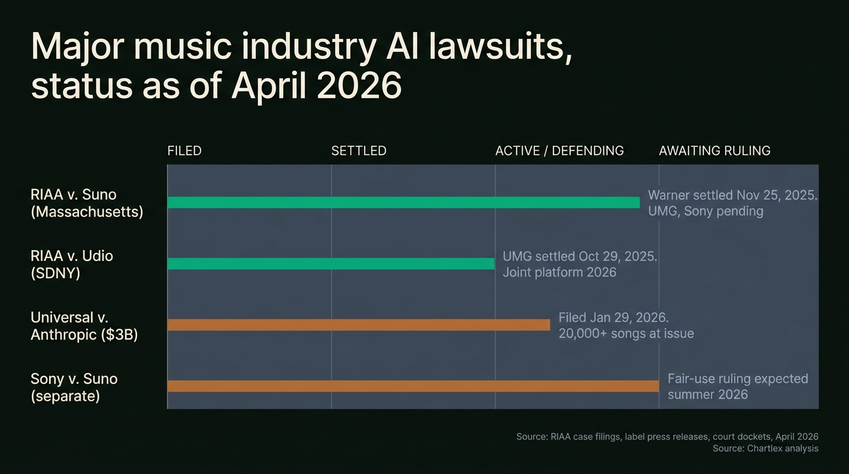
Task: Click the Sony v. Suno (separate) label
Action: pyautogui.click(x=74, y=388)
